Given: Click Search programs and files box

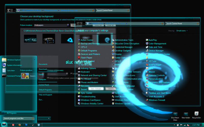Looking at the screenshot, I should click(19, 118).
